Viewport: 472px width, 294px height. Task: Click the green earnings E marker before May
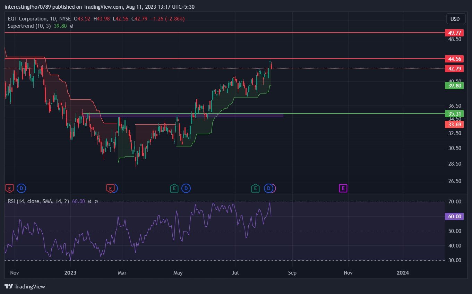pyautogui.click(x=174, y=188)
